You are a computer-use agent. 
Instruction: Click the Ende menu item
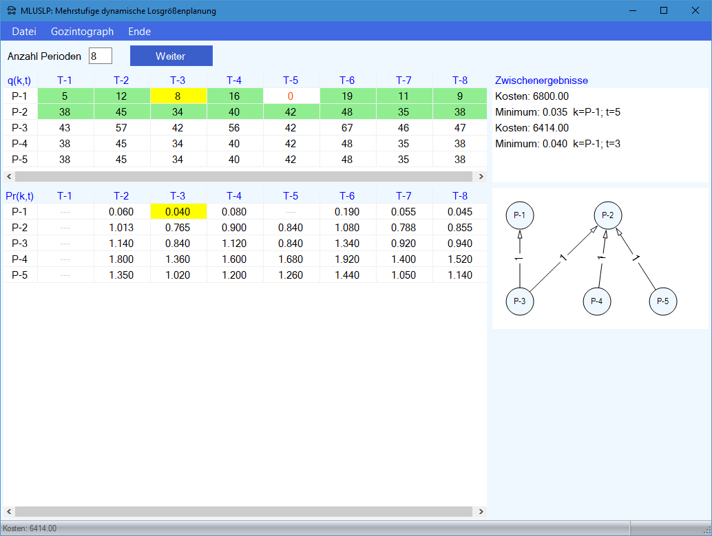coord(139,32)
